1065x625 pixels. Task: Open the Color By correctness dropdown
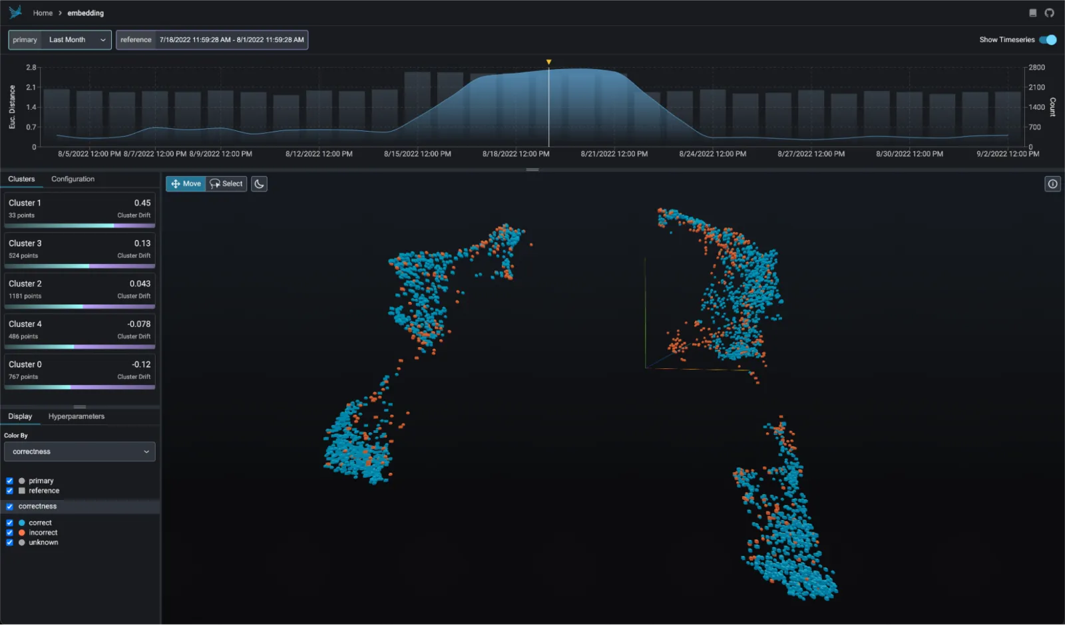[79, 451]
